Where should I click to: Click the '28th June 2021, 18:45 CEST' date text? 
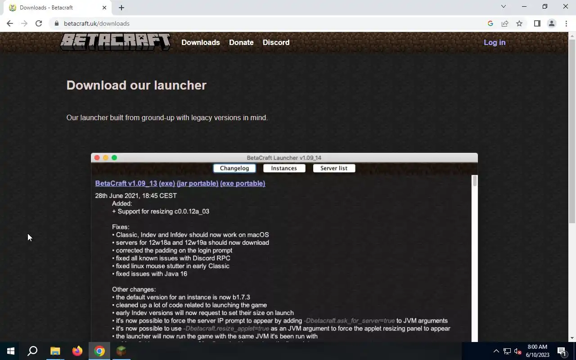coord(136,196)
